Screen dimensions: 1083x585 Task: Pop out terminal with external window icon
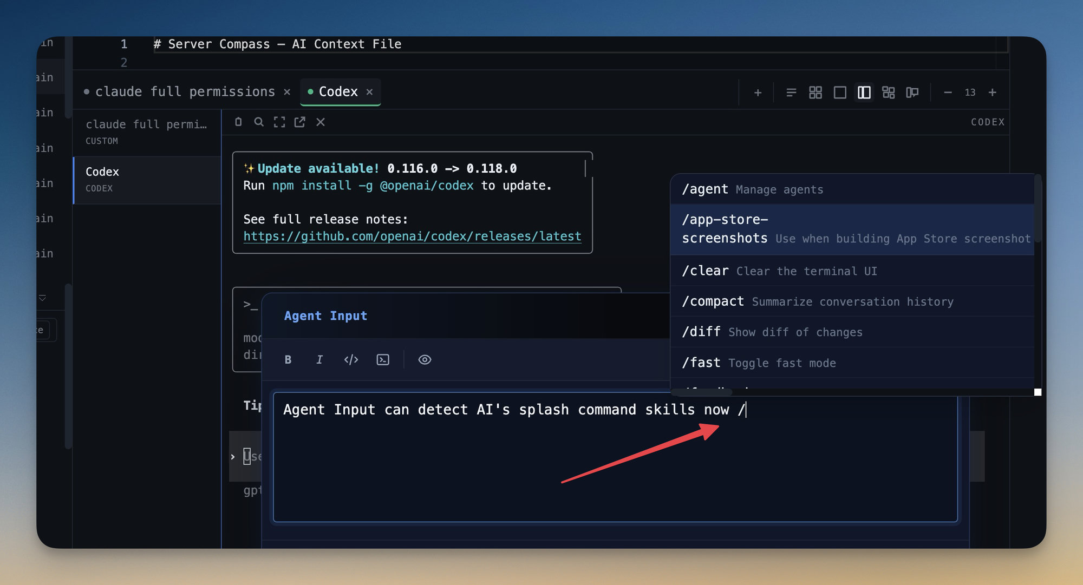click(299, 122)
